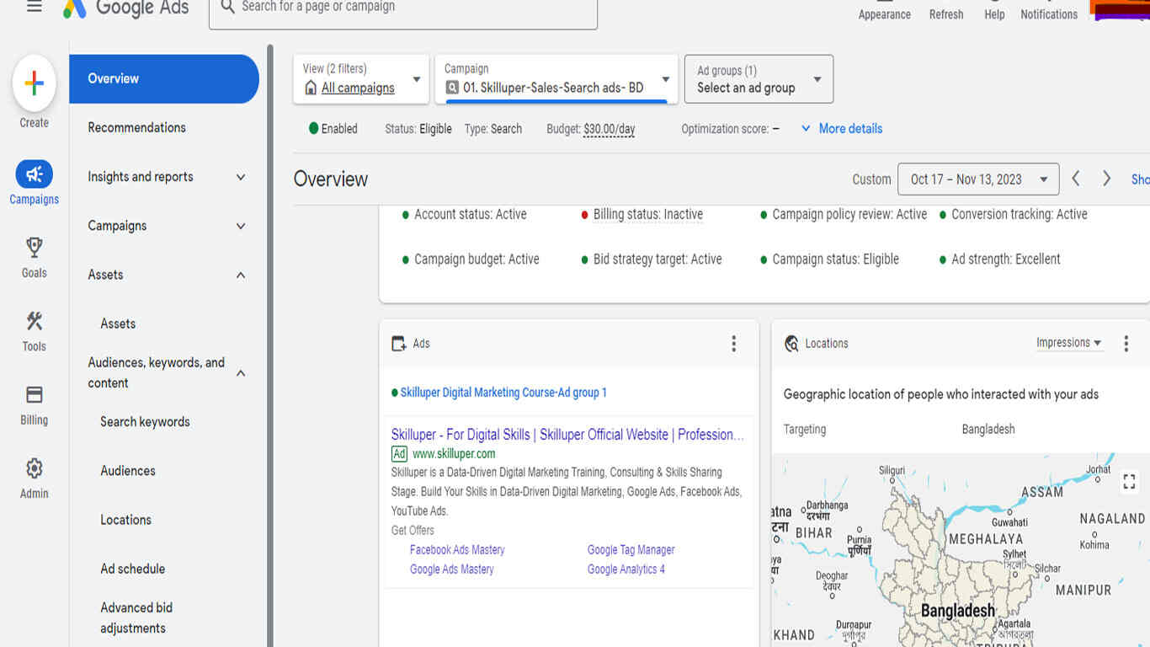Open Ad schedule page
Viewport: 1150px width, 647px height.
tap(132, 569)
